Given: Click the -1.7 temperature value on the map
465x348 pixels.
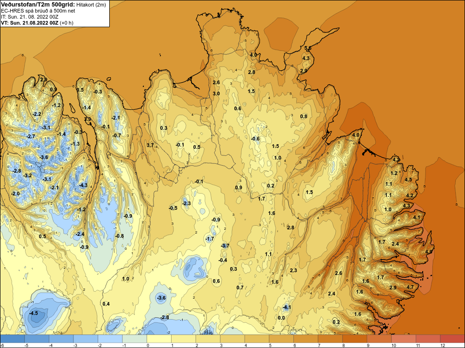Looking at the screenshot, I should (210, 239).
